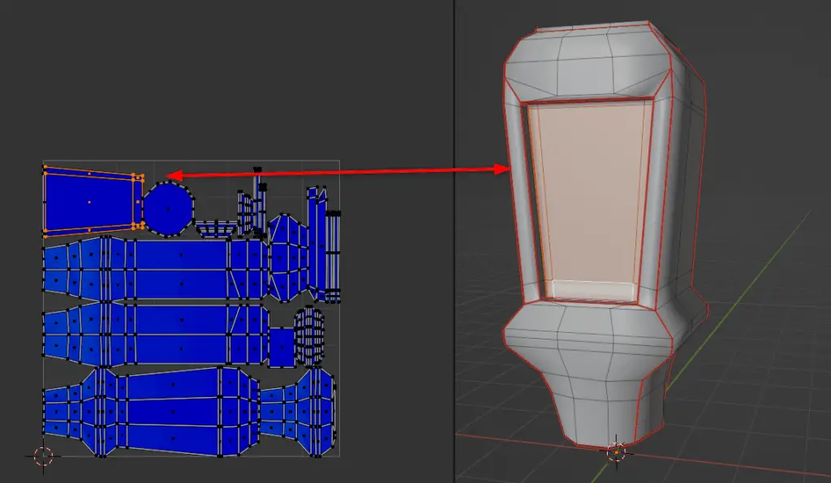Select the highlighted peach face on the model

591,193
